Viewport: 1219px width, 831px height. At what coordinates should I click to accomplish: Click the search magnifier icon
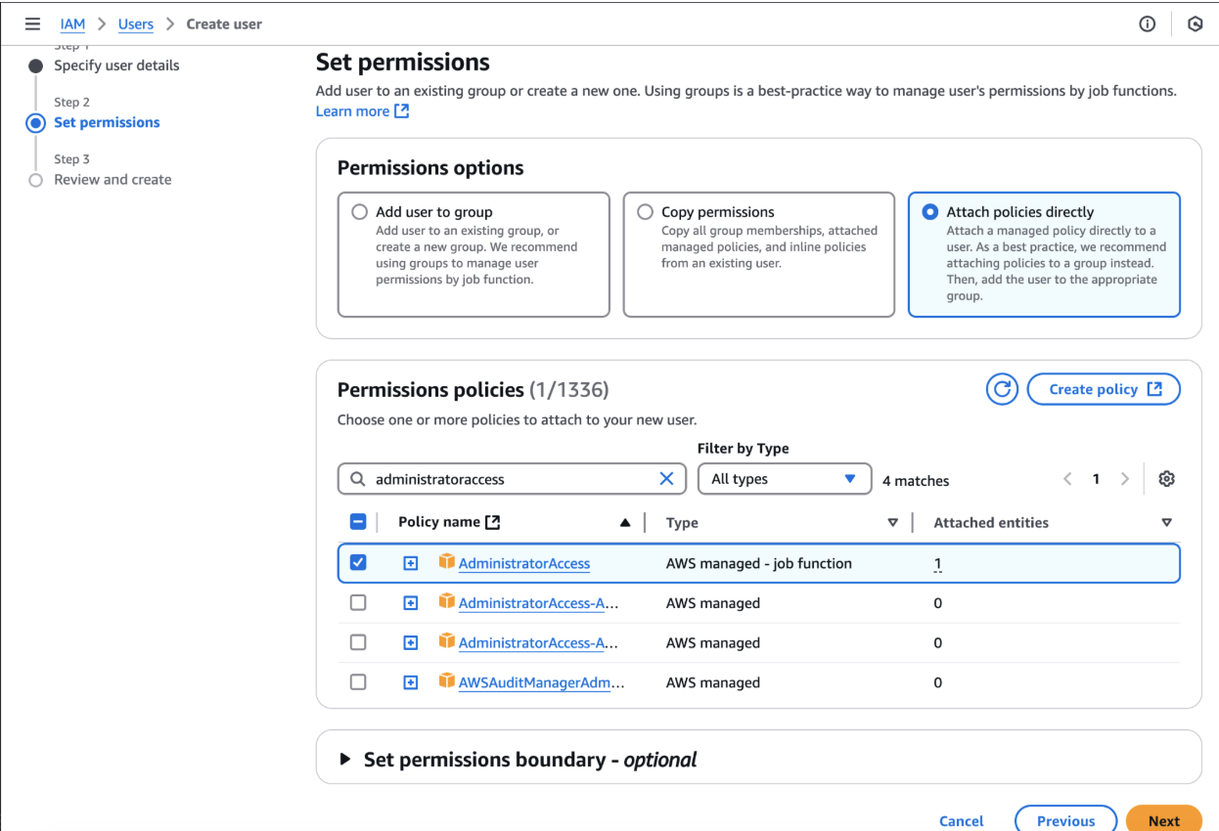click(357, 479)
